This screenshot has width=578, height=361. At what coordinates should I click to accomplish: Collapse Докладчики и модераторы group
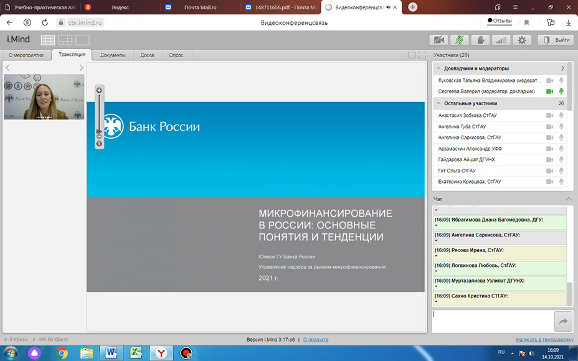click(x=438, y=68)
